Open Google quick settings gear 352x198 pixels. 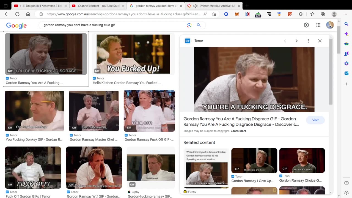(x=306, y=25)
